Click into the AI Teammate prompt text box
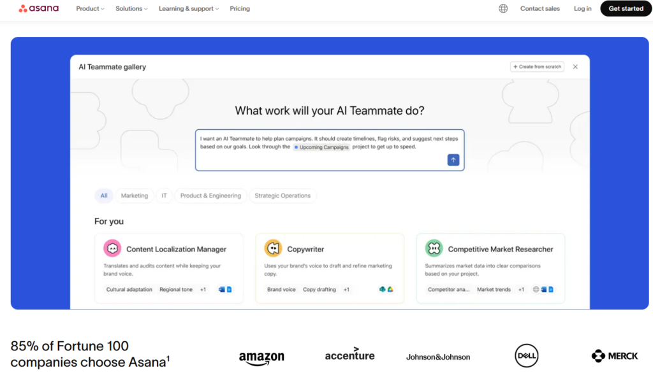This screenshot has height=384, width=653. point(330,150)
